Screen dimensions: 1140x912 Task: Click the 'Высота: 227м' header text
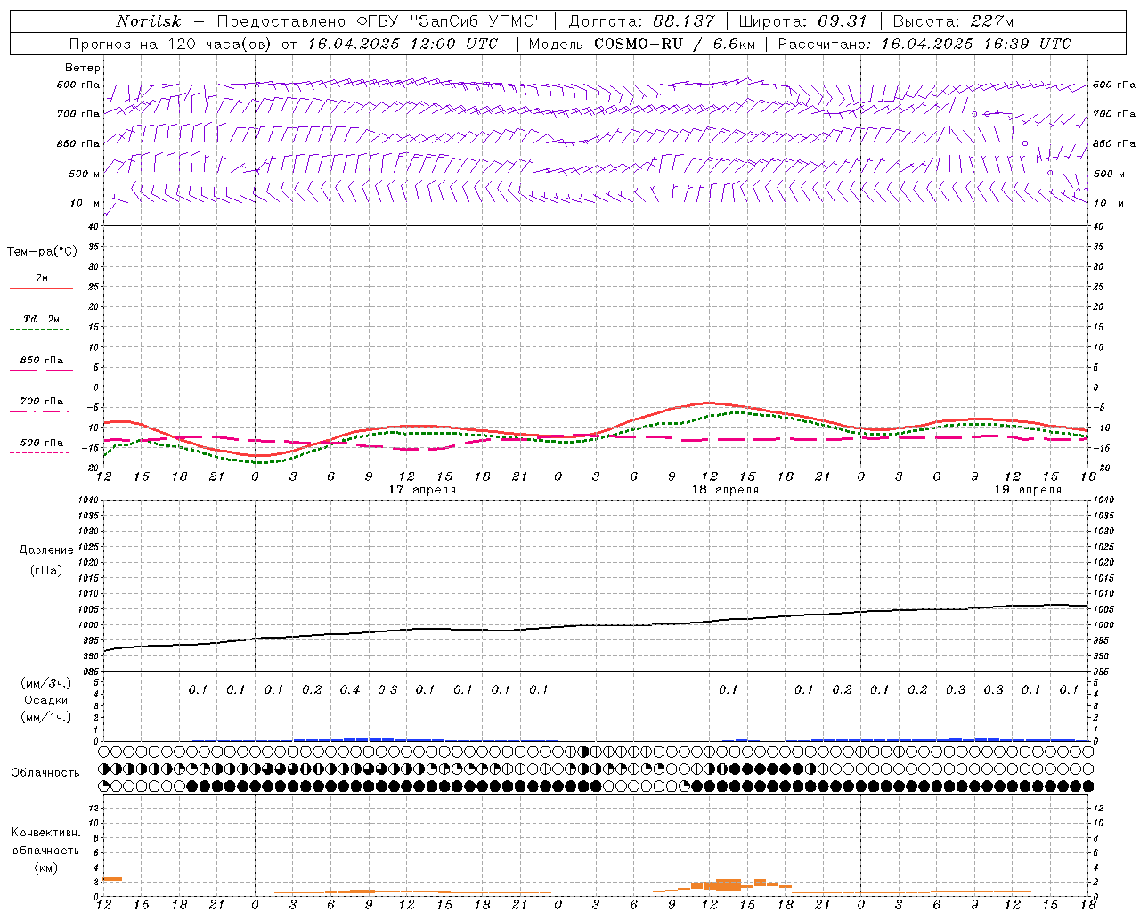click(953, 21)
